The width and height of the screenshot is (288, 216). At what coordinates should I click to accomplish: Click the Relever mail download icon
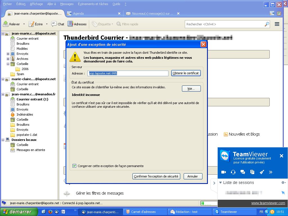pos(6,24)
